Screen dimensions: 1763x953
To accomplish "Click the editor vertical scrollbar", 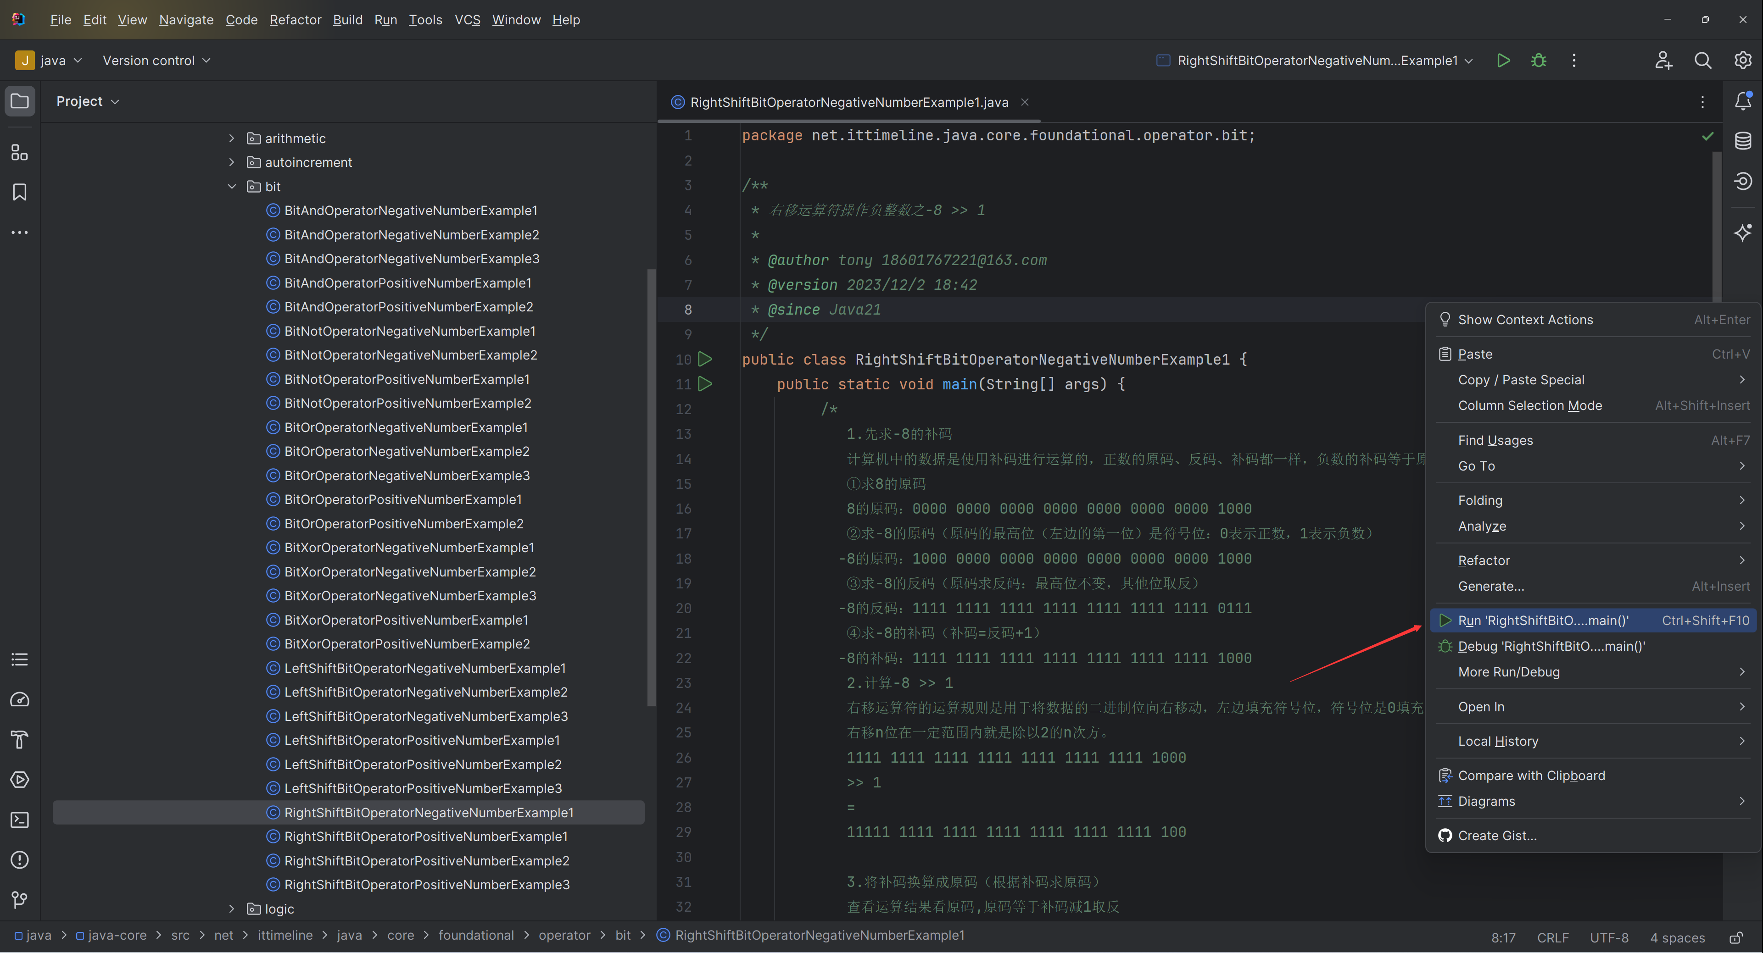I will tap(1717, 226).
